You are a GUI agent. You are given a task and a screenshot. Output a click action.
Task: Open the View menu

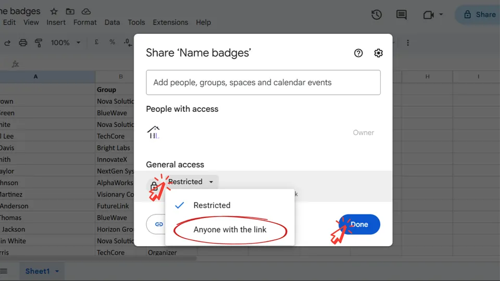tap(31, 22)
